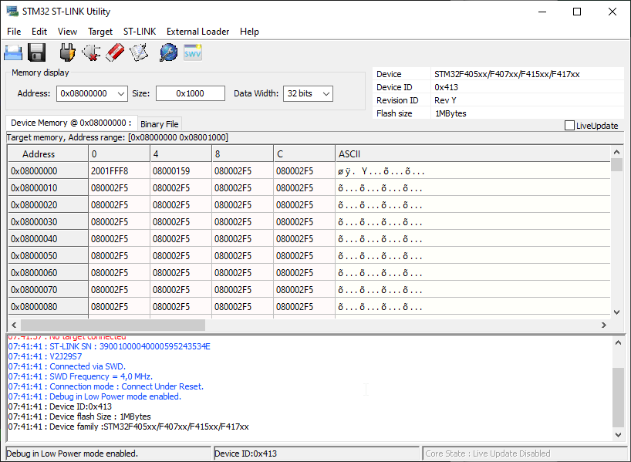631x462 pixels.
Task: Click Flash size value 1MBytes
Action: [x=450, y=113]
